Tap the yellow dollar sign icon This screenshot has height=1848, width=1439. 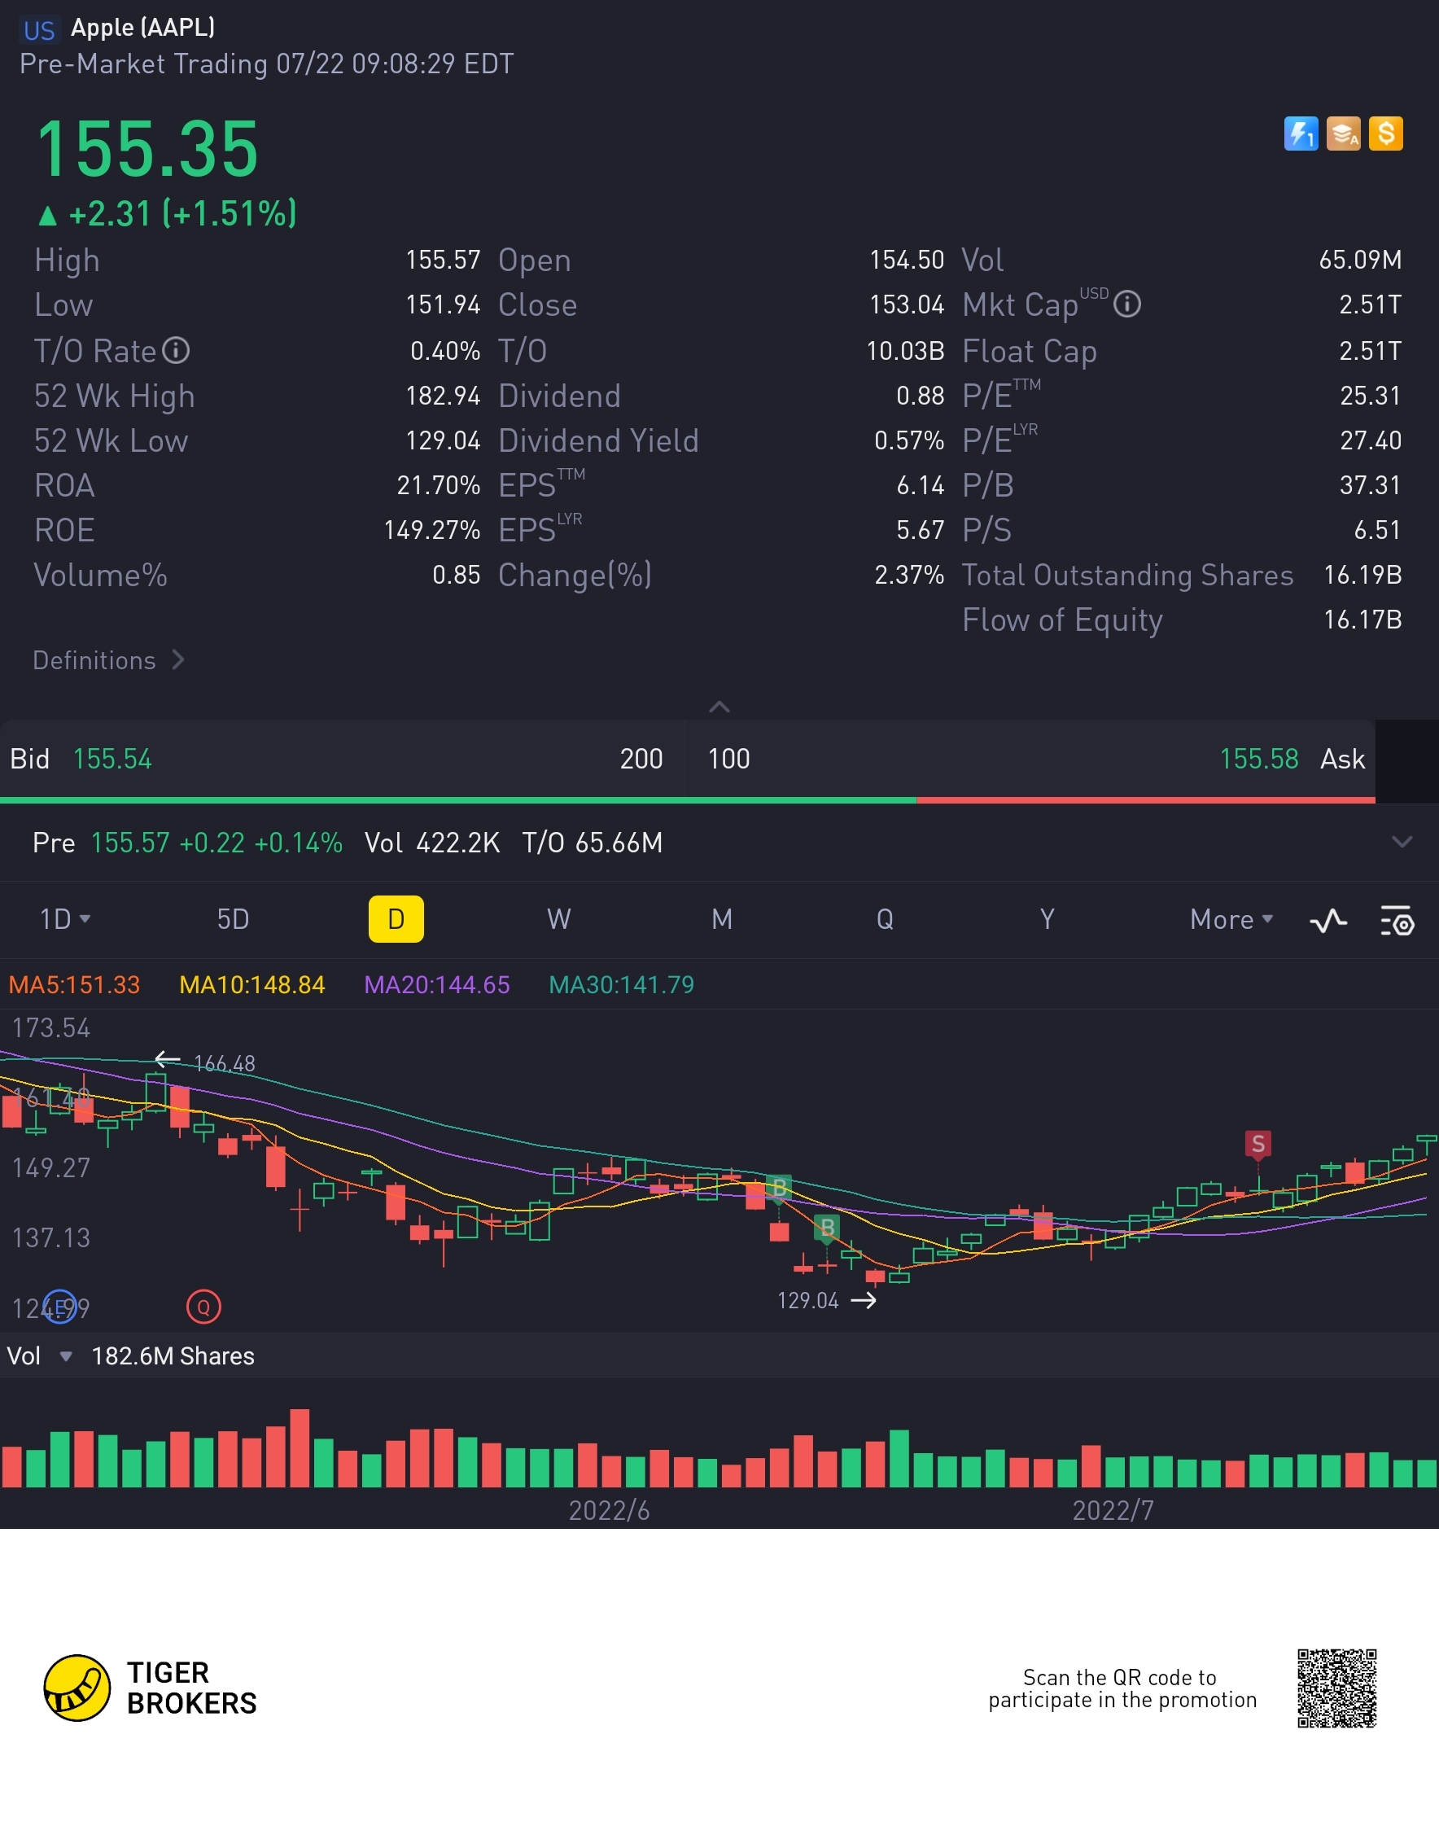1386,134
